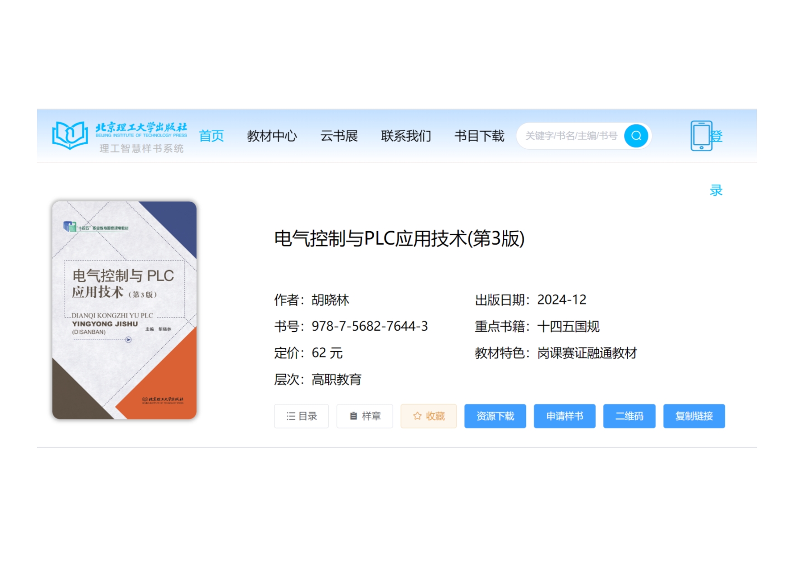Open the 教材中心 menu item
The height and width of the screenshot is (561, 794).
pos(272,136)
